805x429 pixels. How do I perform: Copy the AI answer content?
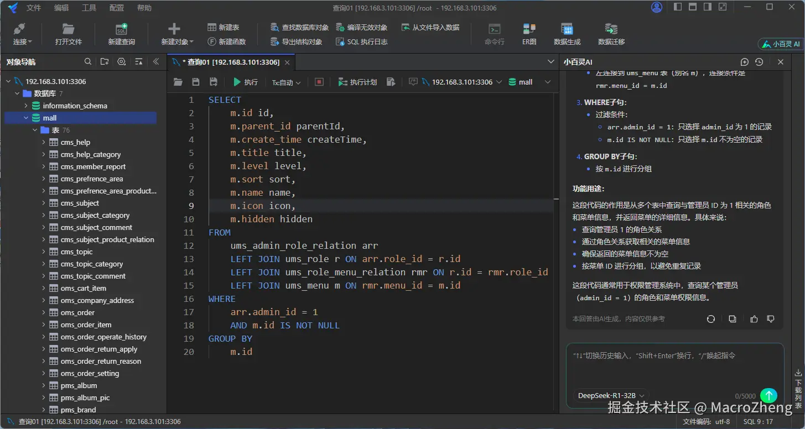coord(733,319)
